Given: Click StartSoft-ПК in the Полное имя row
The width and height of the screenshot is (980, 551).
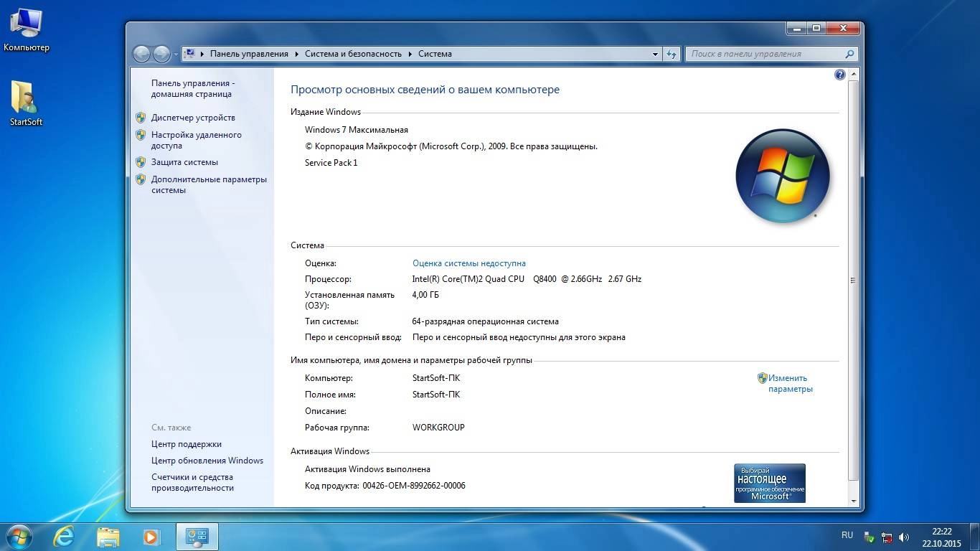Looking at the screenshot, I should 436,395.
